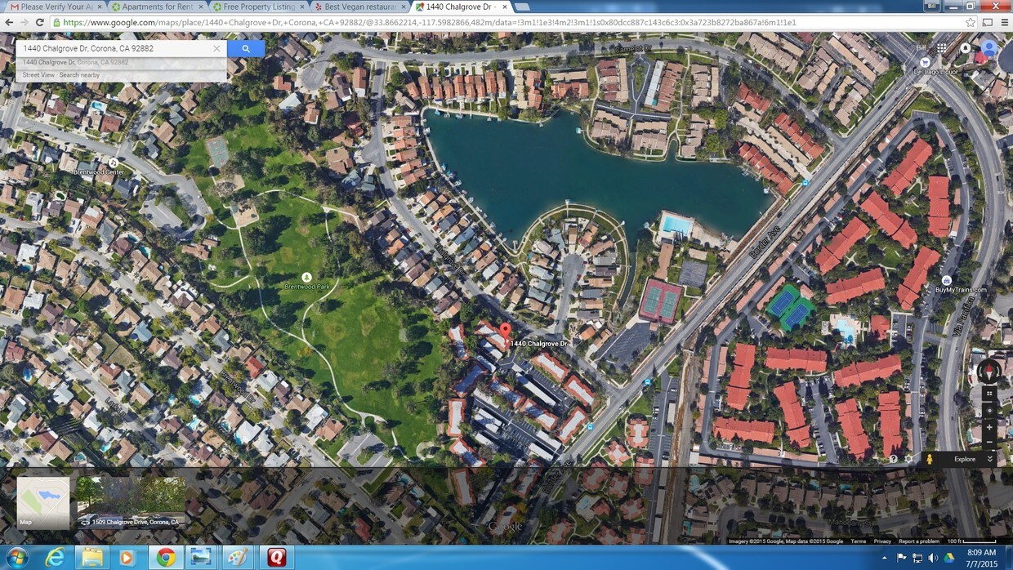Select the yellow Pegman Street View icon
Image resolution: width=1013 pixels, height=570 pixels.
[929, 459]
